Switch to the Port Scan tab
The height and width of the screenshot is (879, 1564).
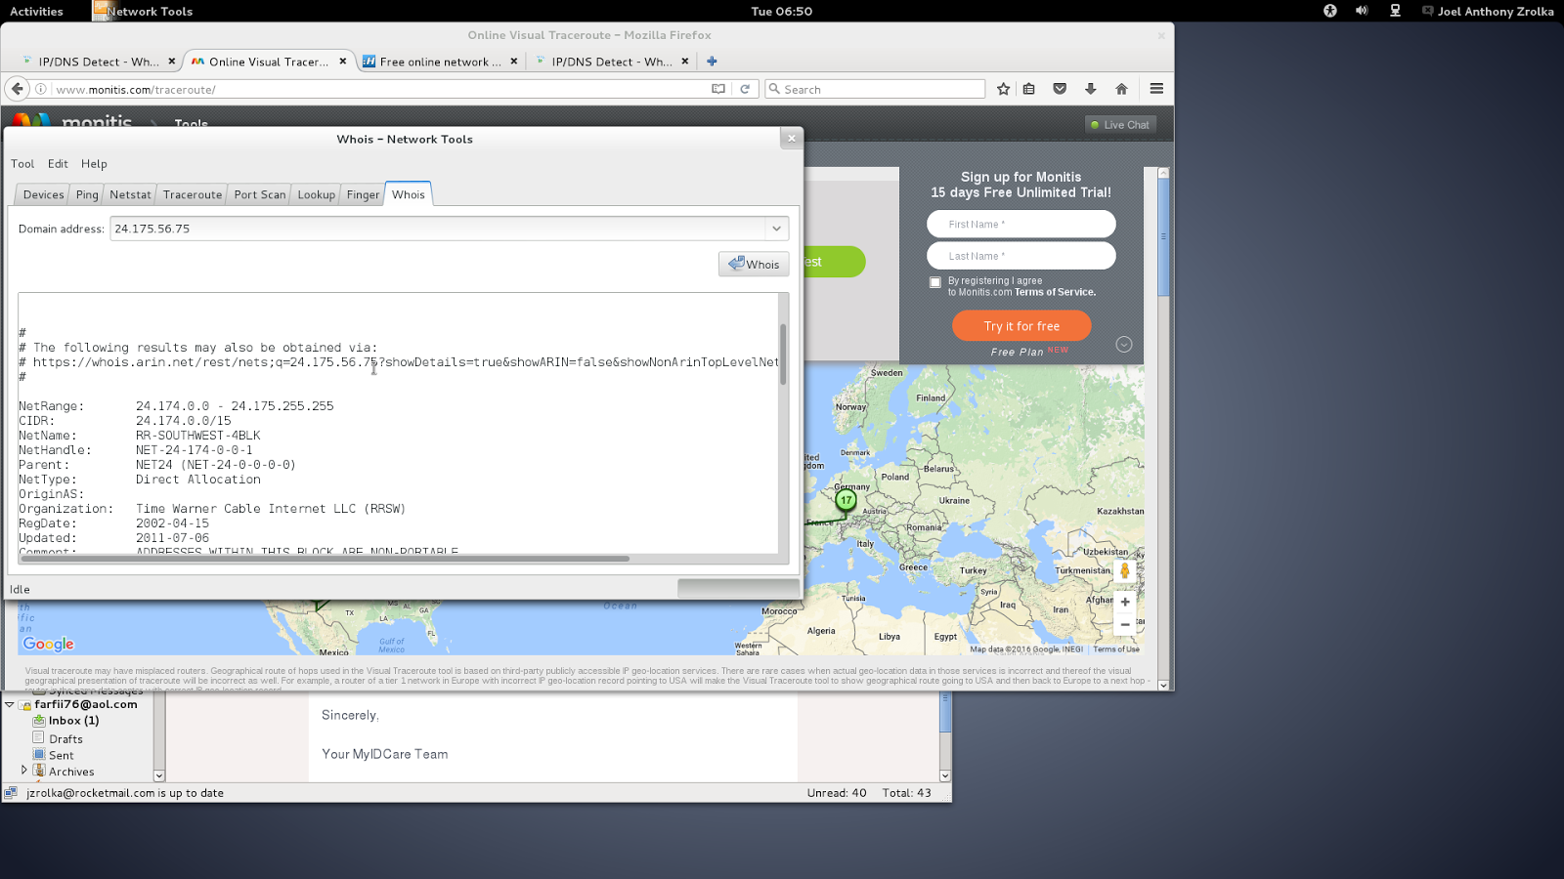260,194
